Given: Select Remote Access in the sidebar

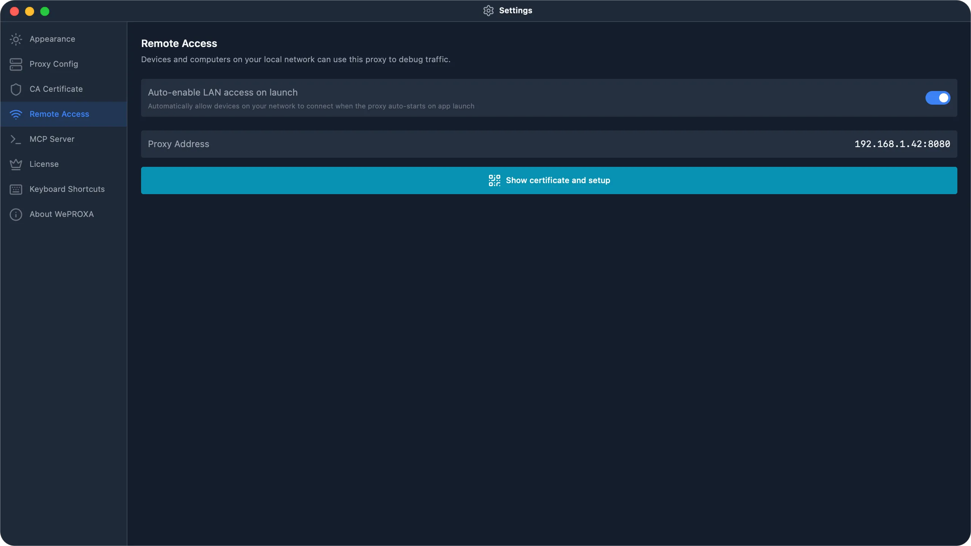Looking at the screenshot, I should tap(64, 114).
